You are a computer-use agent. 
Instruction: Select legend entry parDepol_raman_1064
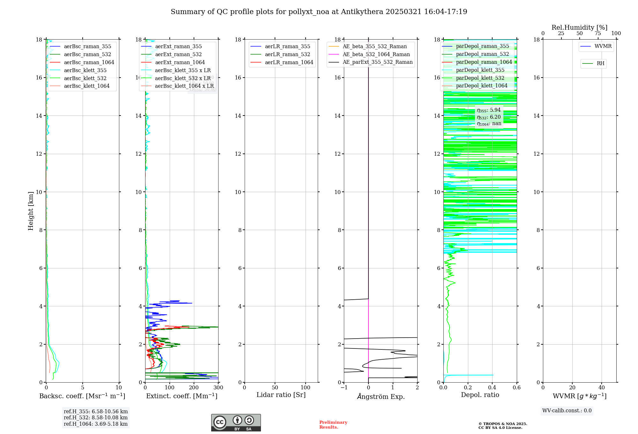pyautogui.click(x=477, y=62)
